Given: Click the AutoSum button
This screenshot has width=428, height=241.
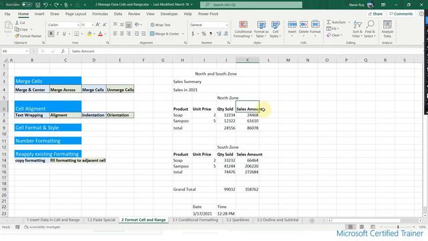Looking at the screenshot, I should coord(336,22).
